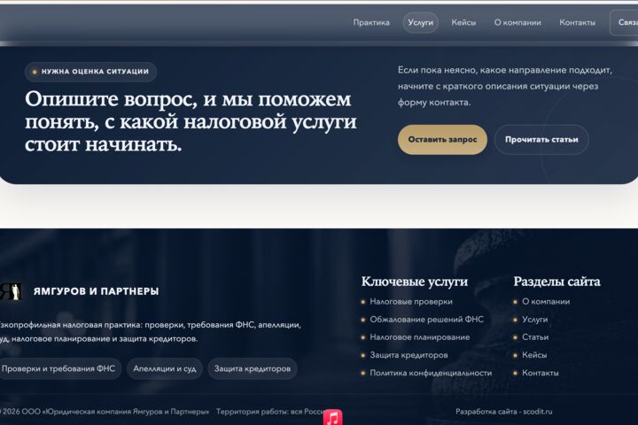Open Услуги in Разделы сайта list

tap(534, 320)
